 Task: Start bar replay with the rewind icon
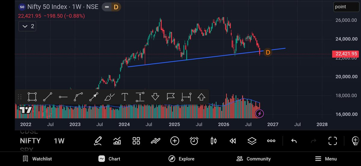click(233, 141)
